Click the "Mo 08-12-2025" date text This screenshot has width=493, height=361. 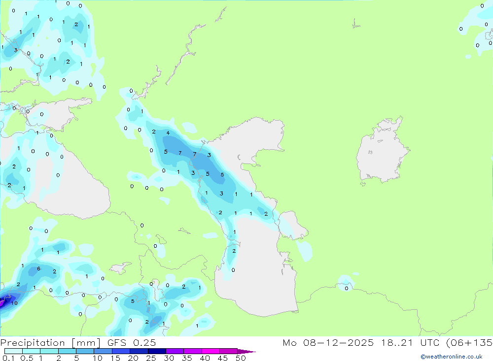point(328,342)
